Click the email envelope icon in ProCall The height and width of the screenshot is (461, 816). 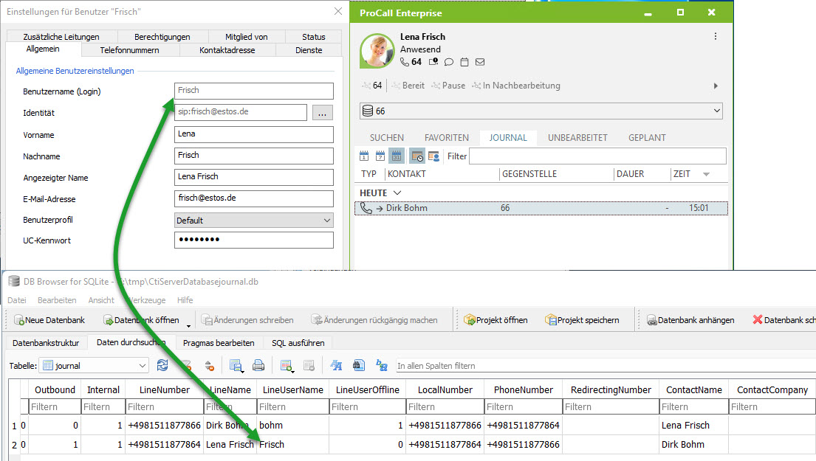coord(480,62)
